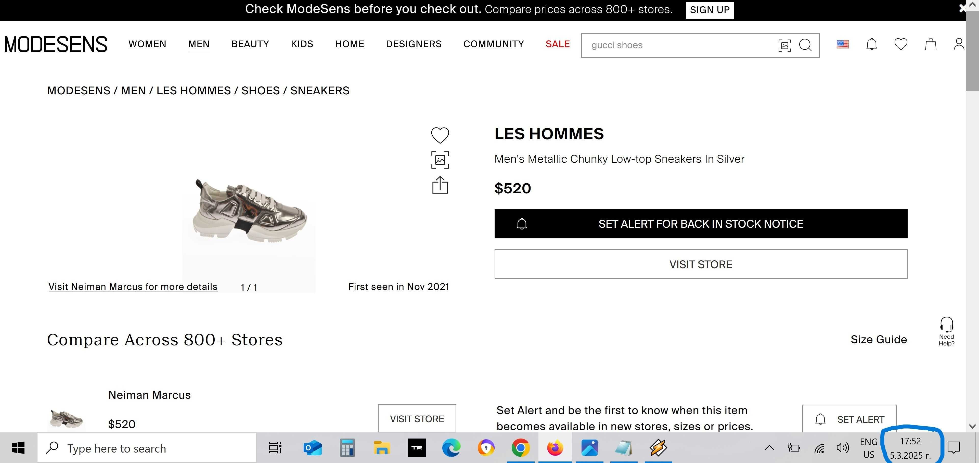The image size is (979, 463).
Task: Open visual image search icon beside product photo
Action: click(x=440, y=160)
